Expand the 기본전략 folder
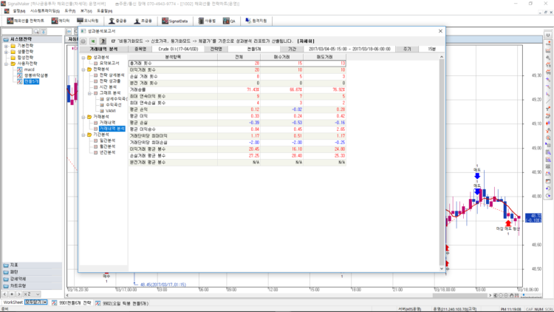Viewport: 554px width, 312px height. 6,46
